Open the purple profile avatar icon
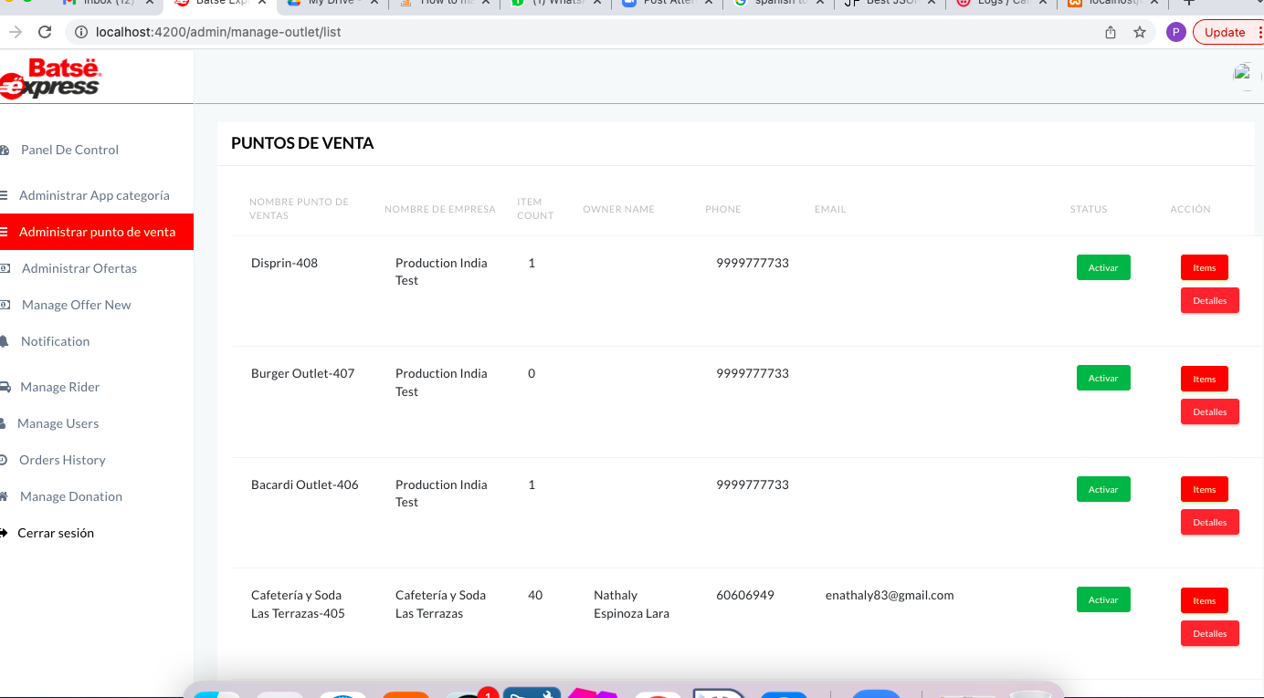The image size is (1264, 698). [x=1175, y=32]
